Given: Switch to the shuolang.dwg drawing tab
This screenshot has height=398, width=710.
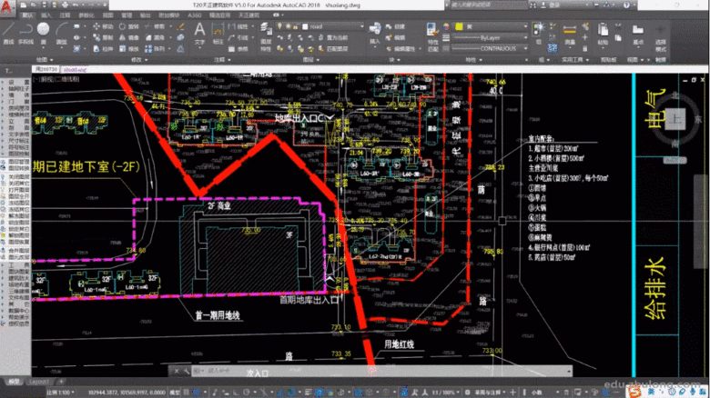Looking at the screenshot, I should (75, 68).
